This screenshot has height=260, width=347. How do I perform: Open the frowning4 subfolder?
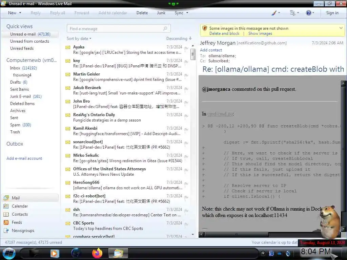(x=22, y=75)
